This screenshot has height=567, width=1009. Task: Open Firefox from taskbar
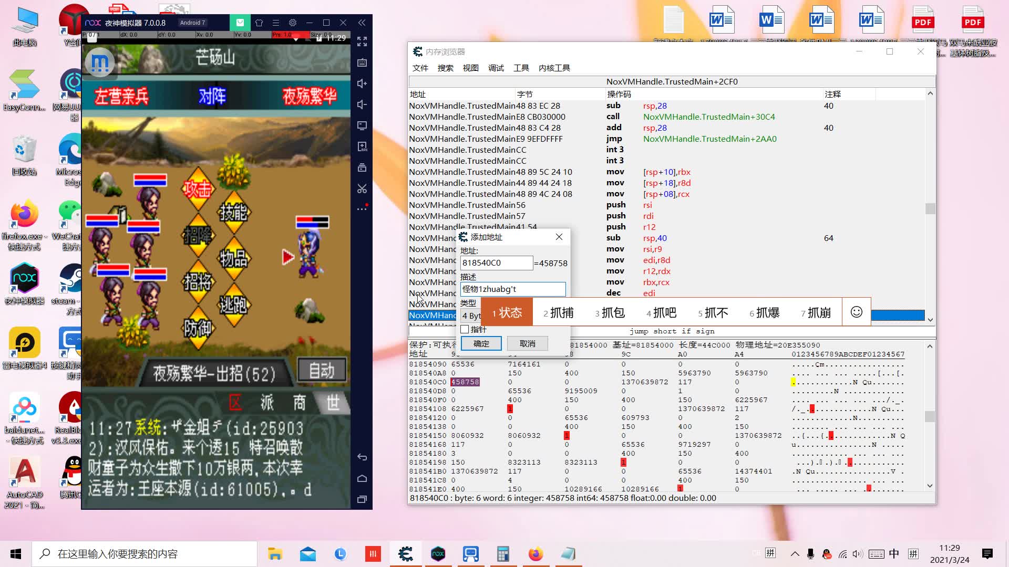click(x=536, y=554)
